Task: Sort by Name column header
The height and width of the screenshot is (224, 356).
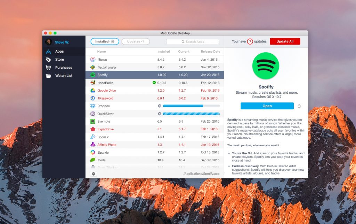Action: coord(102,52)
